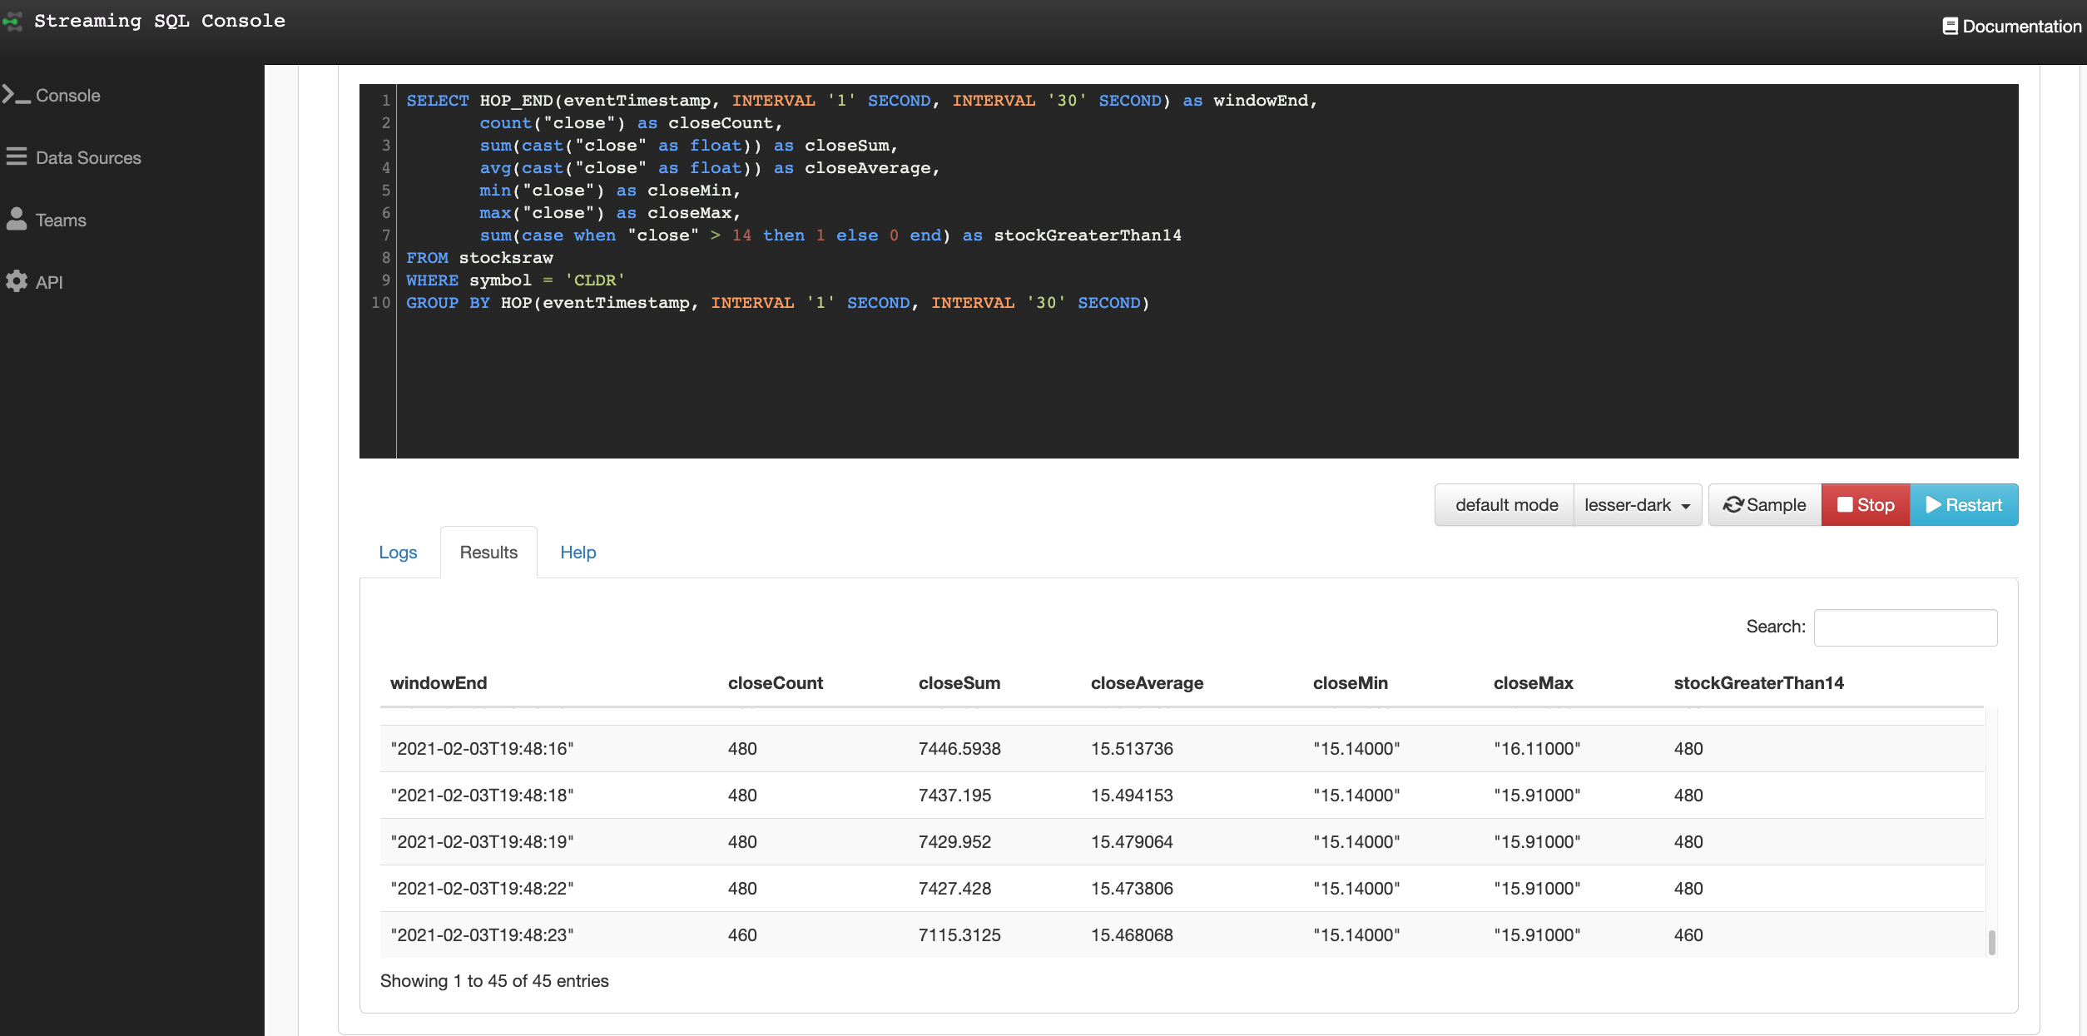Click the Teams user icon

(x=16, y=219)
